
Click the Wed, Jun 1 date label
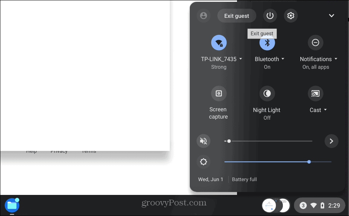pyautogui.click(x=210, y=179)
